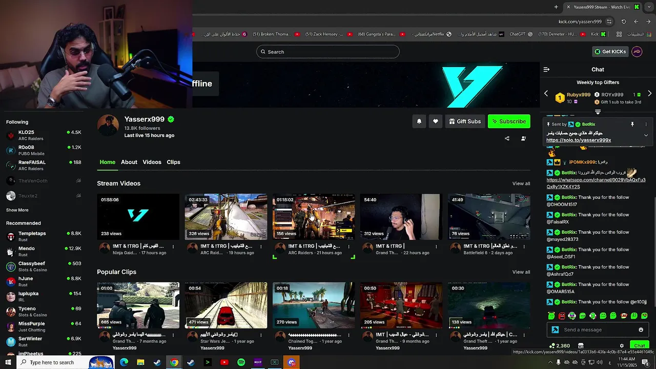Open the Yasserx999 profile avatar

click(108, 126)
